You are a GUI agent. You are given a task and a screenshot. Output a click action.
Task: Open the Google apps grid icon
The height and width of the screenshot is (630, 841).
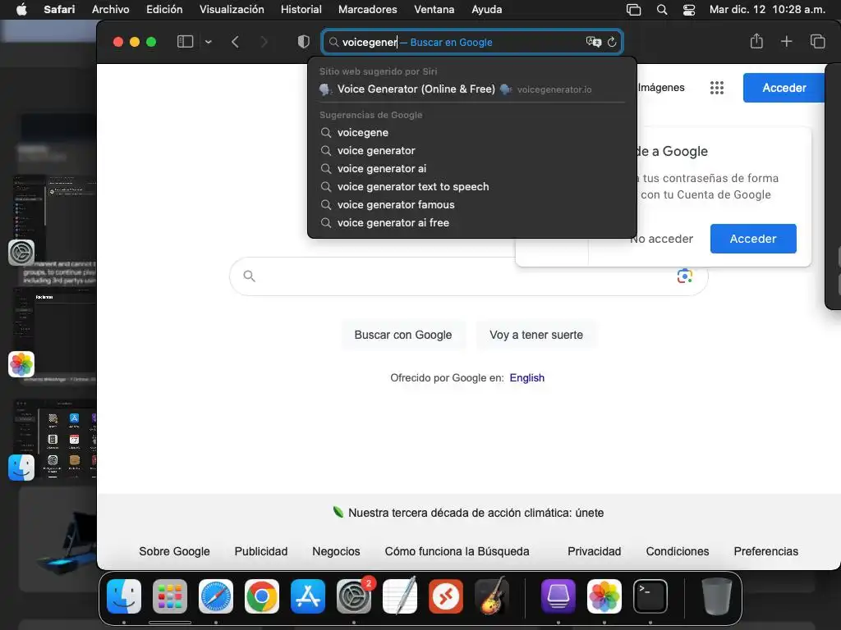coord(716,88)
